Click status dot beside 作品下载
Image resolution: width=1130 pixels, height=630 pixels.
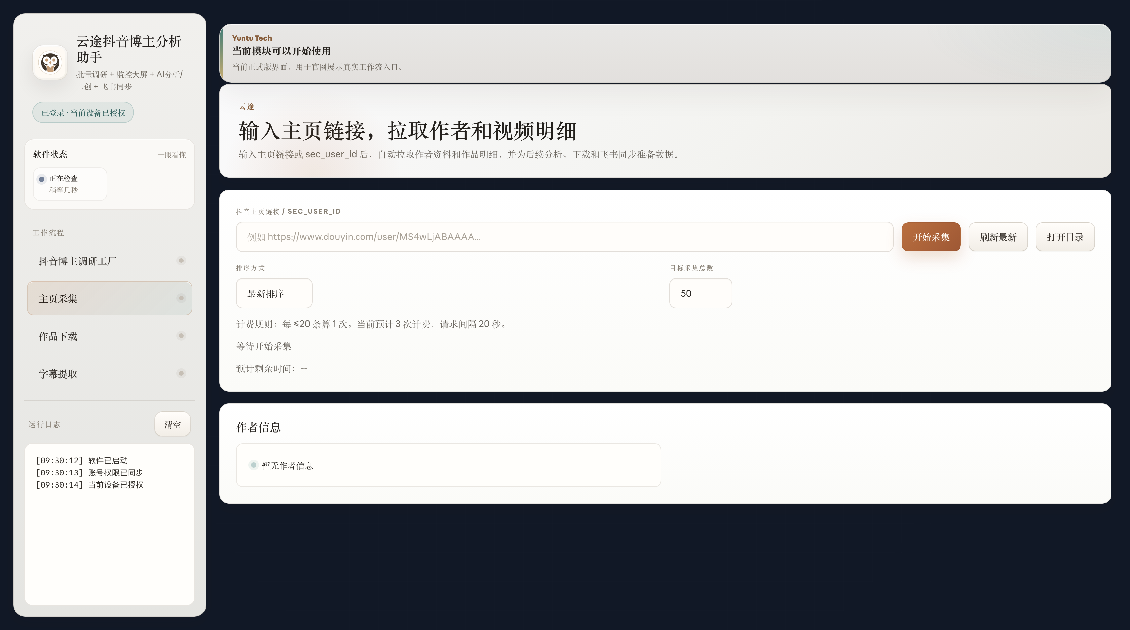coord(181,336)
